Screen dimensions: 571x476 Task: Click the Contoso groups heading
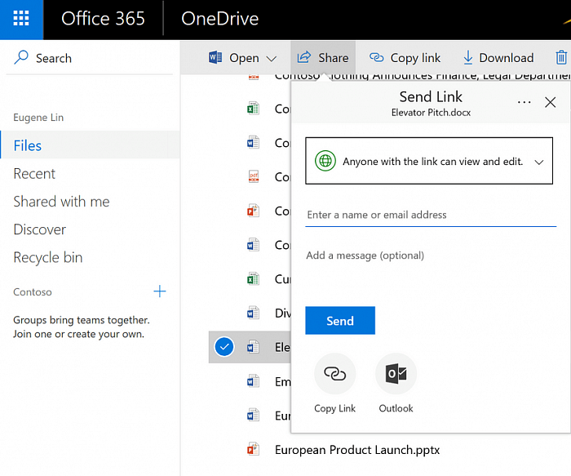point(33,292)
